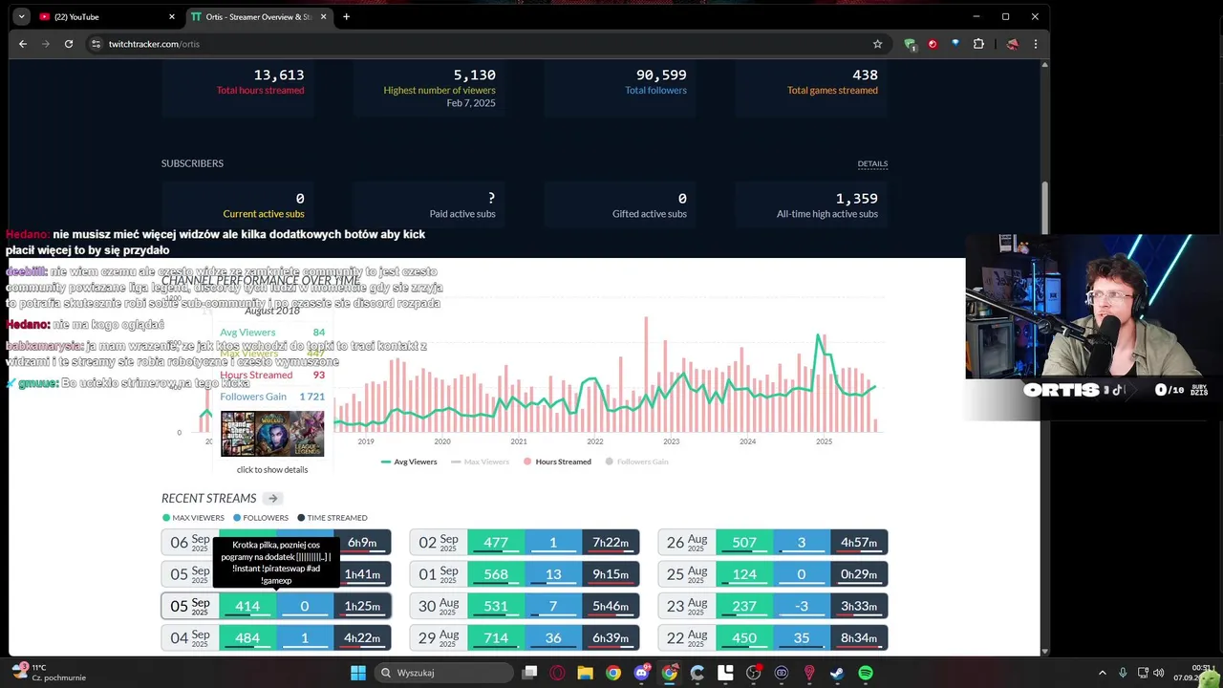
Task: Close the Ortis Streamer Overview tab
Action: click(x=323, y=16)
